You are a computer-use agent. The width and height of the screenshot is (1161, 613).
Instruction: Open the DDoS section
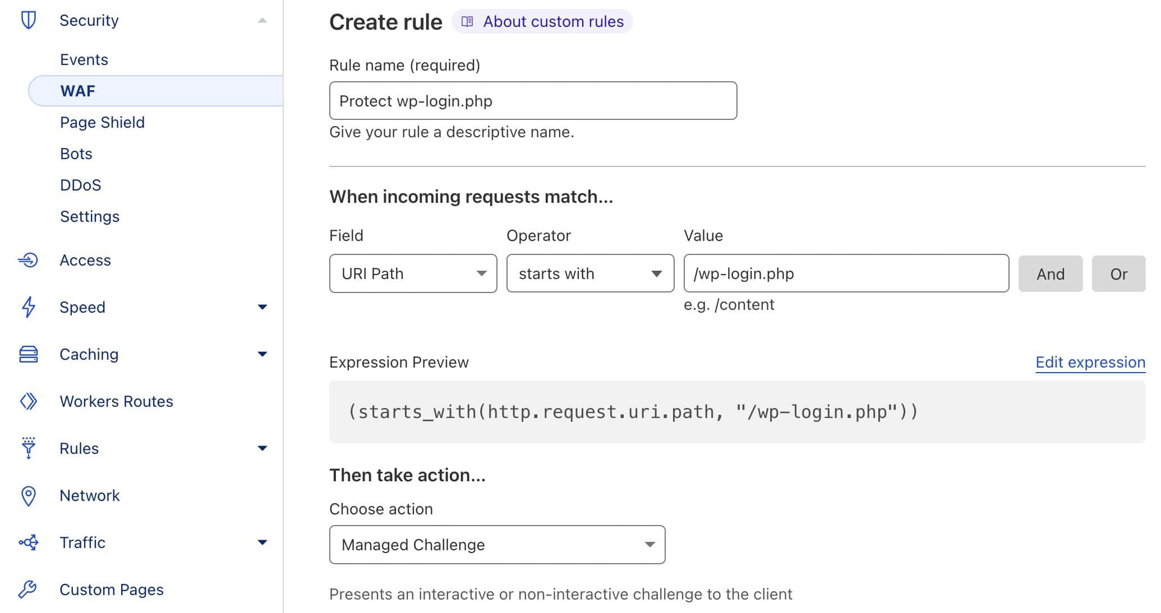coord(81,185)
